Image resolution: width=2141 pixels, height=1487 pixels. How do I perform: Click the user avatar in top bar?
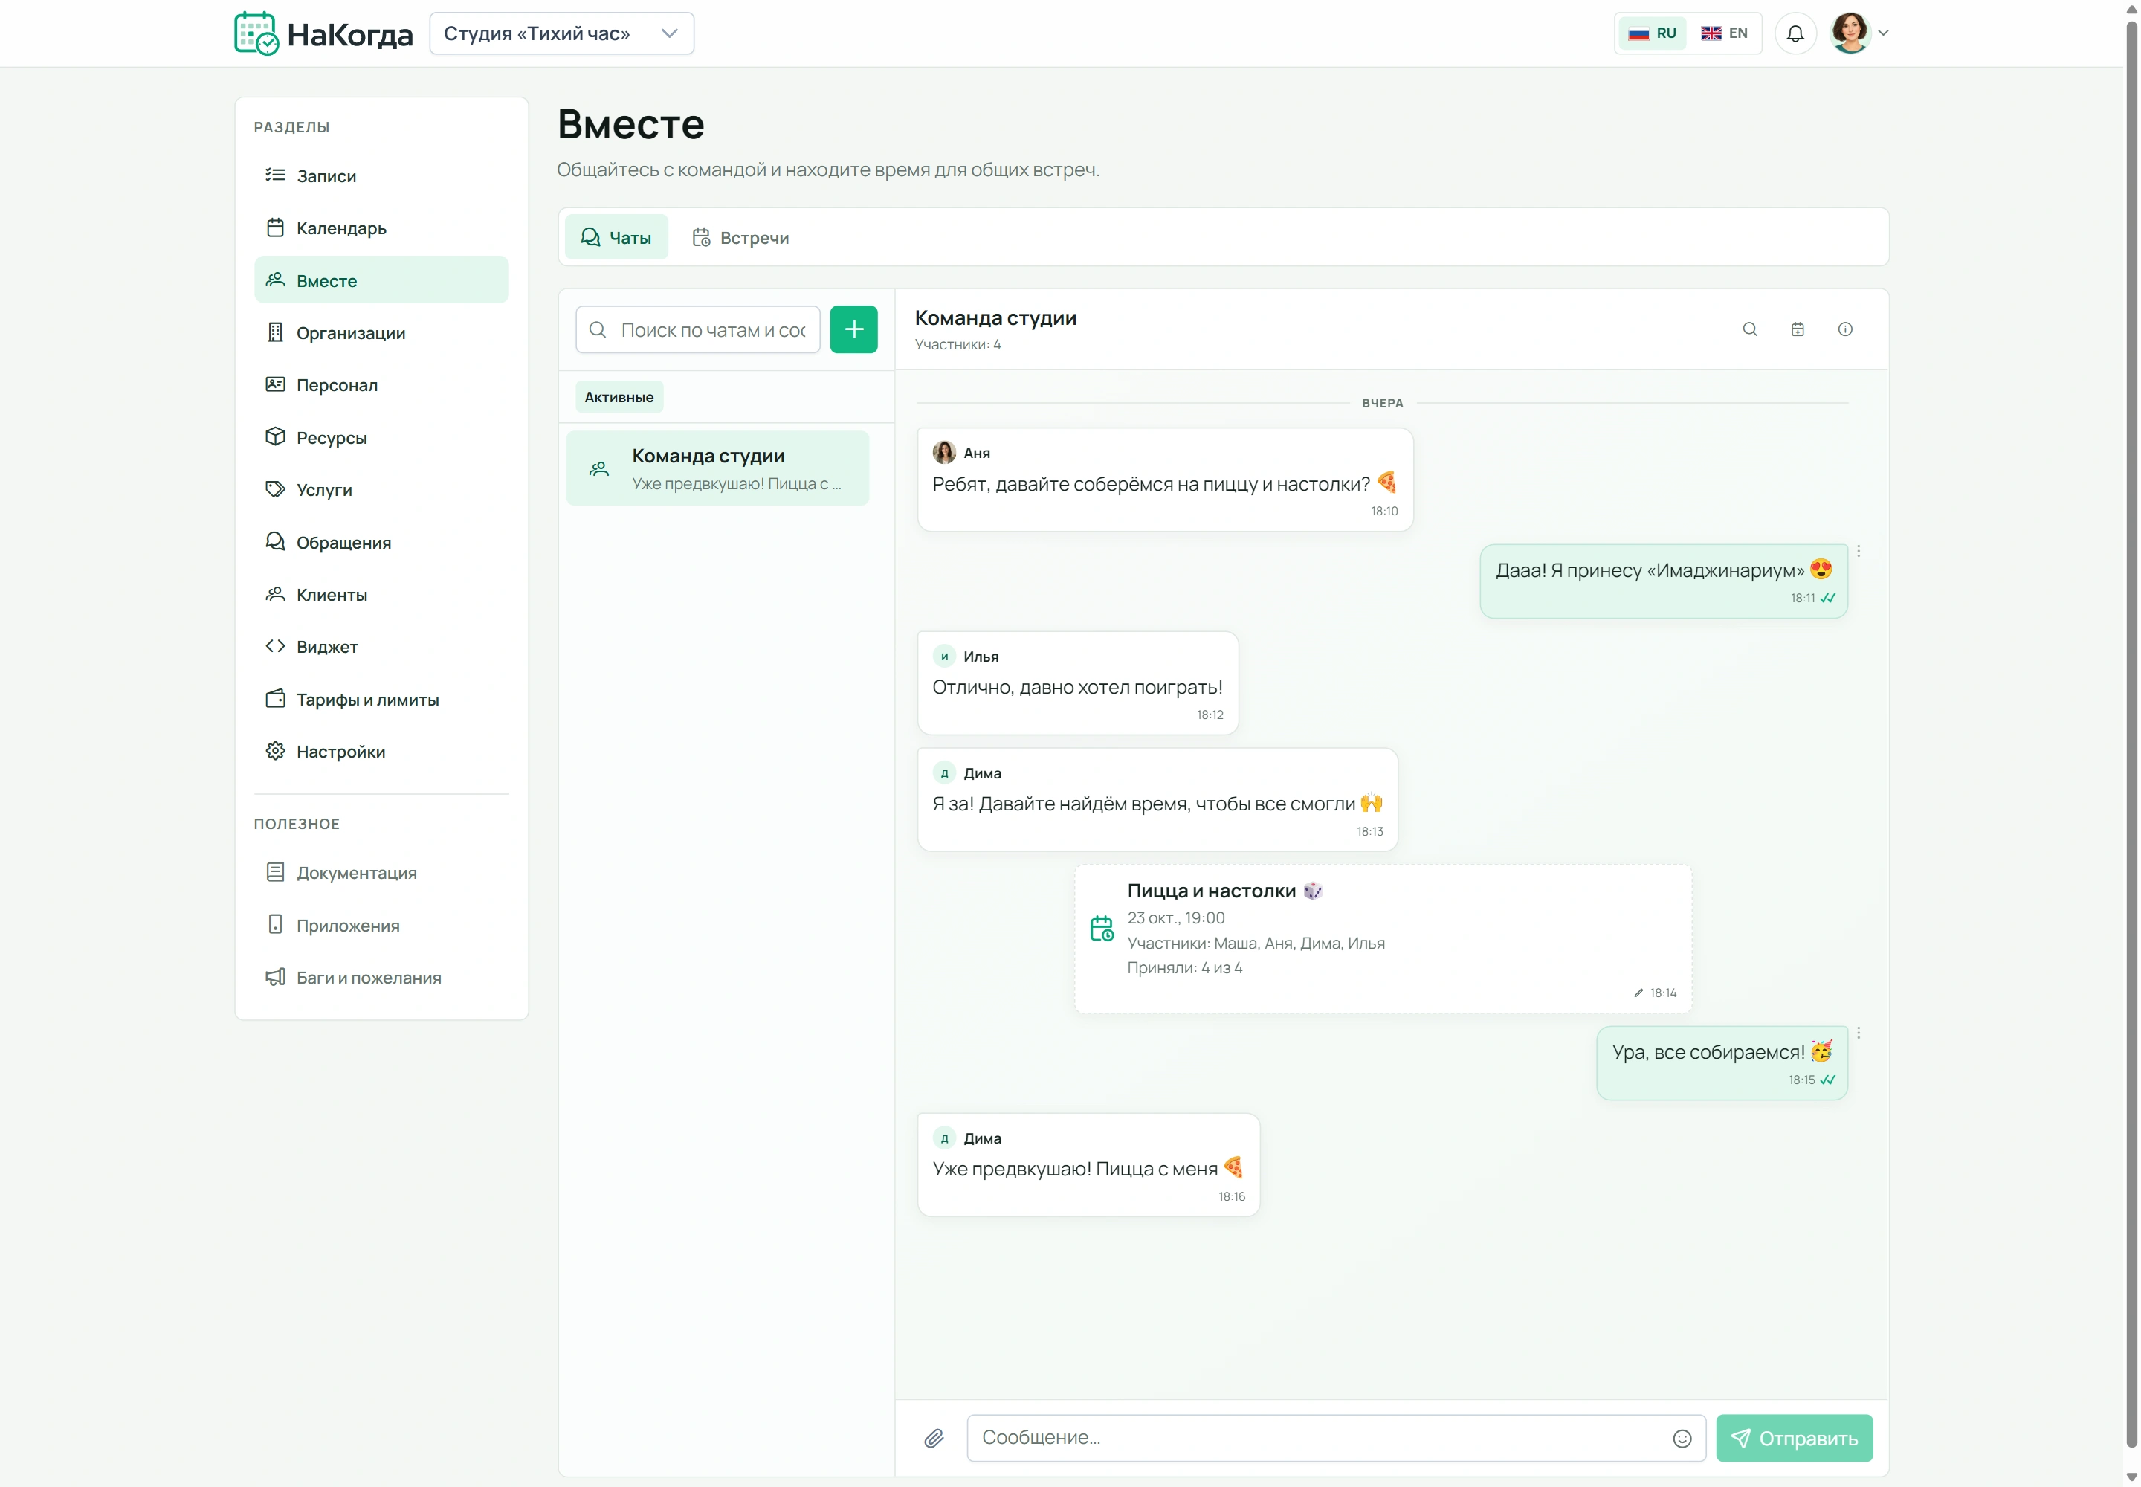(1850, 33)
